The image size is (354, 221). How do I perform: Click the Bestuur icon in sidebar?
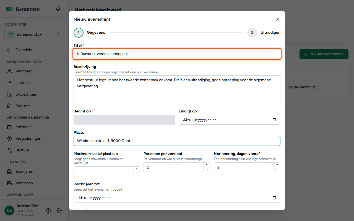pyautogui.click(x=10, y=150)
